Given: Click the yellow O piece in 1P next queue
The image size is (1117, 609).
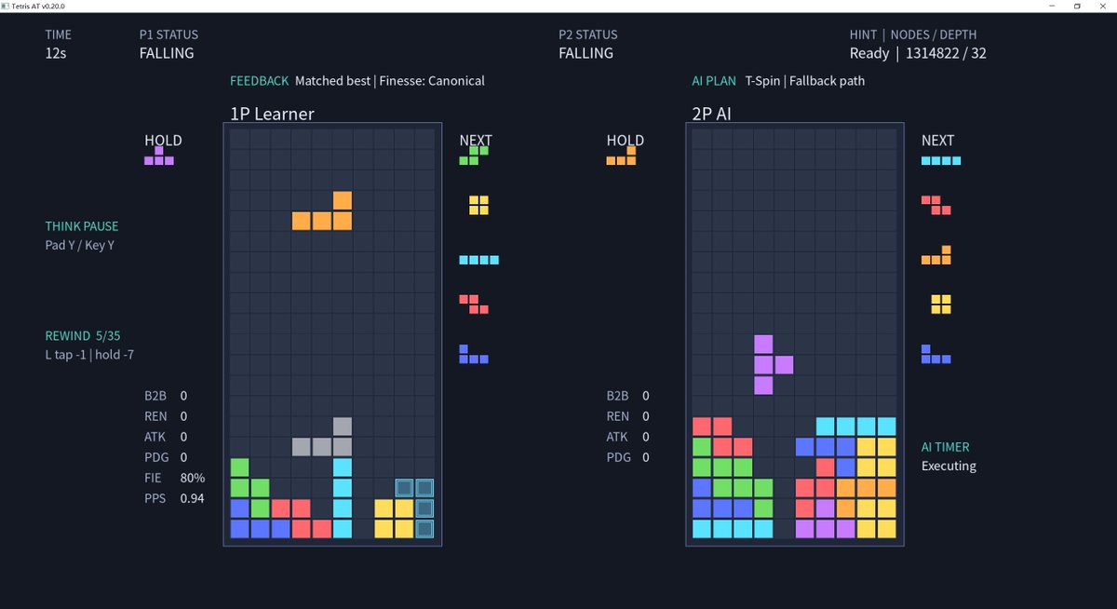Looking at the screenshot, I should pyautogui.click(x=478, y=206).
